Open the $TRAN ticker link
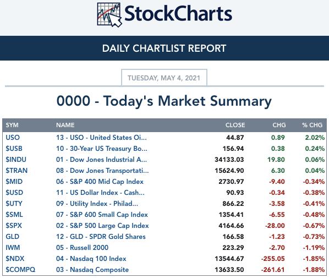This screenshot has height=278, width=329. [17, 171]
